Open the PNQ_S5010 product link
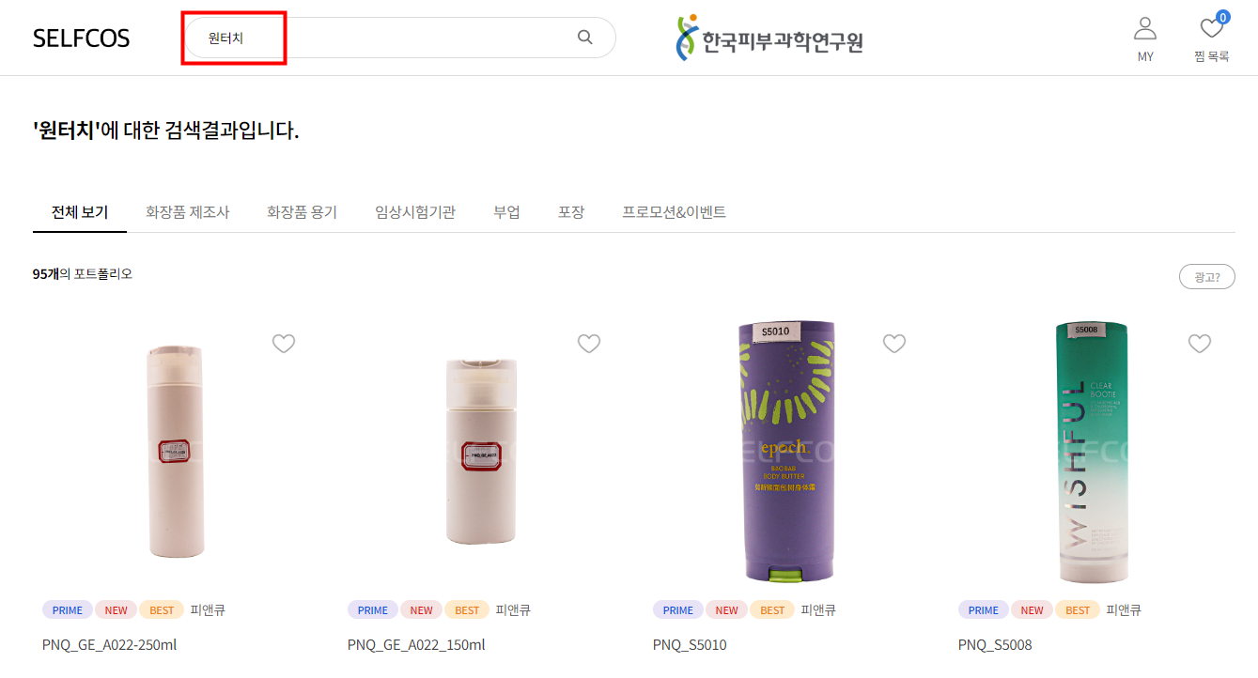Viewport: 1258px width, 678px height. tap(690, 645)
